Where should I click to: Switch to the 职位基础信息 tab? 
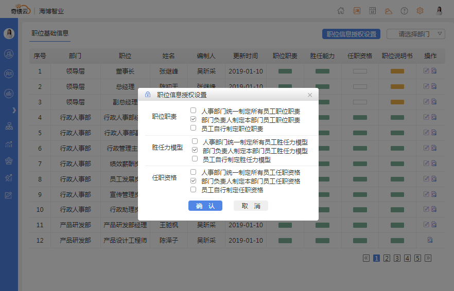point(50,33)
